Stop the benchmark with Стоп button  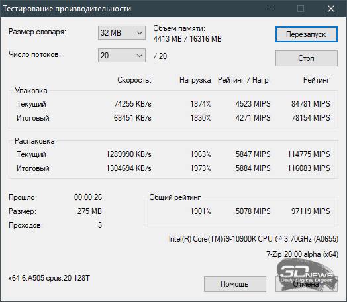(x=307, y=58)
